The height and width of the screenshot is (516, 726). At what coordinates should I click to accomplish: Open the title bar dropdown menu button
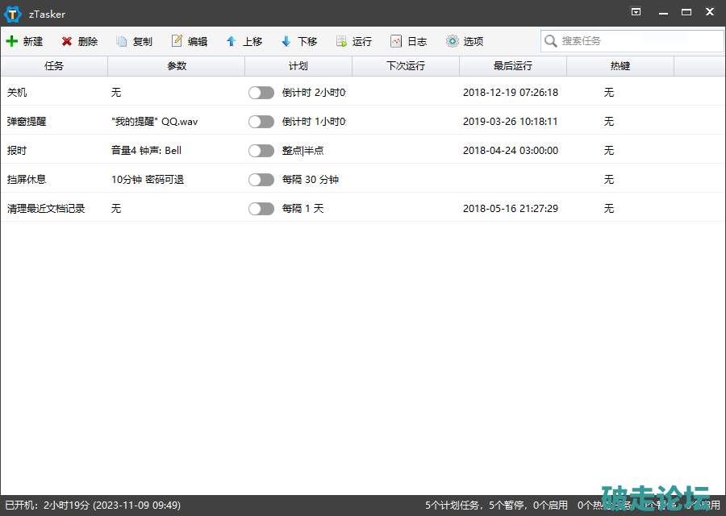pyautogui.click(x=636, y=12)
